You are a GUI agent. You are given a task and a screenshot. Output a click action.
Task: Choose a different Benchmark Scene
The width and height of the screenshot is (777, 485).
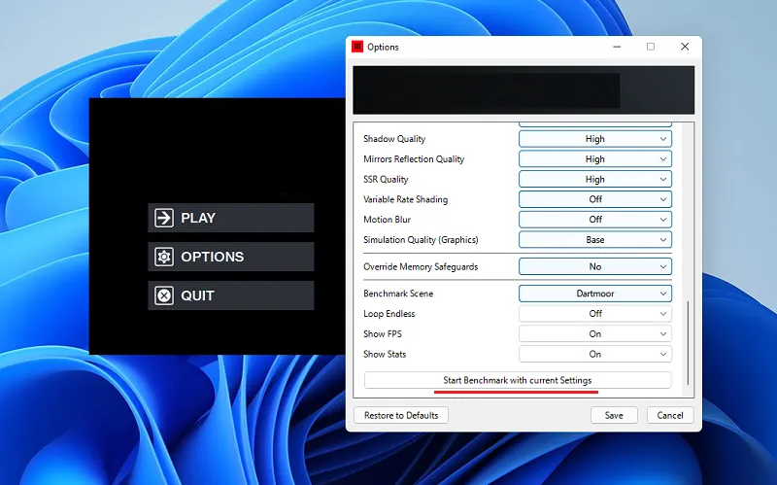[595, 294]
